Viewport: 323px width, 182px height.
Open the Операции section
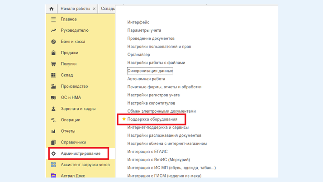pyautogui.click(x=71, y=120)
